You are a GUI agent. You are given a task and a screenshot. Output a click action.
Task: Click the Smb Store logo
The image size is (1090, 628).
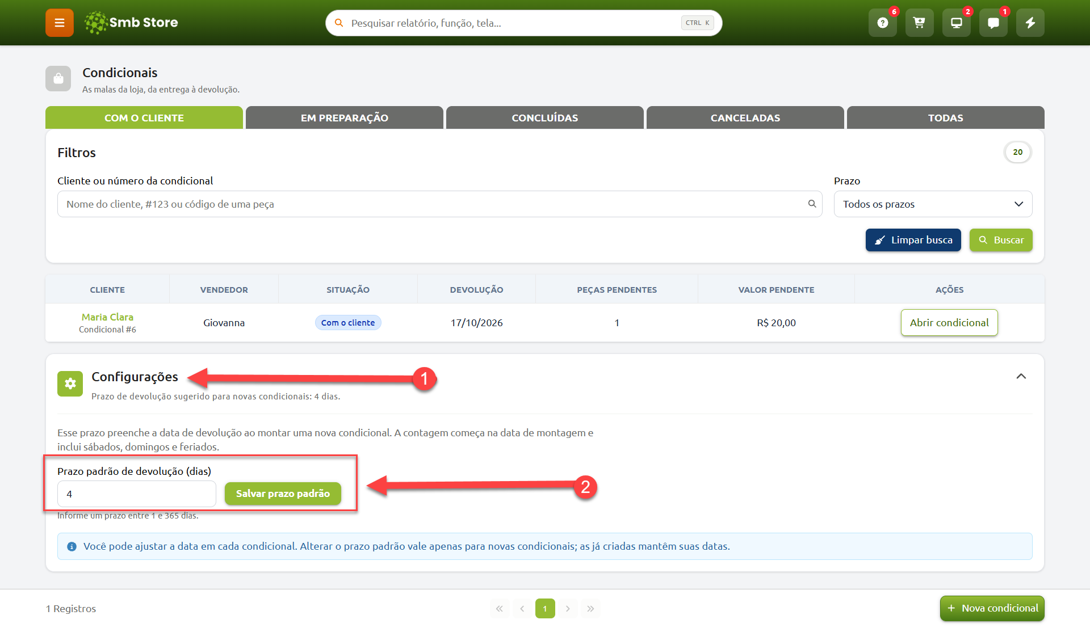131,23
